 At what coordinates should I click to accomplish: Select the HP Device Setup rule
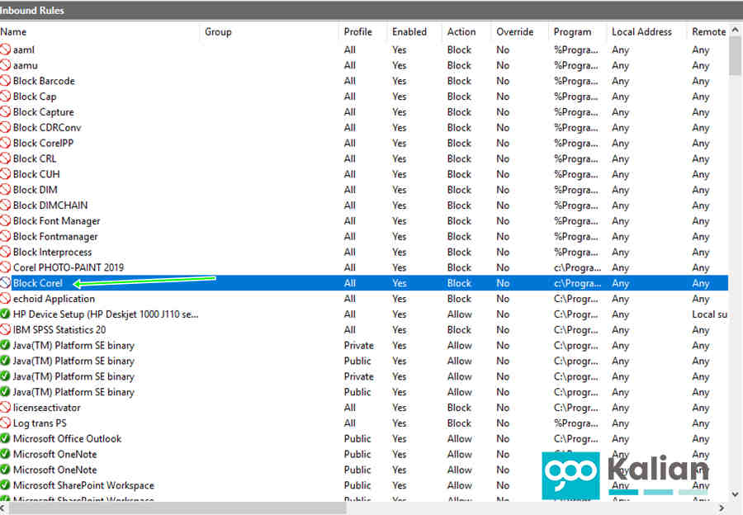click(106, 314)
